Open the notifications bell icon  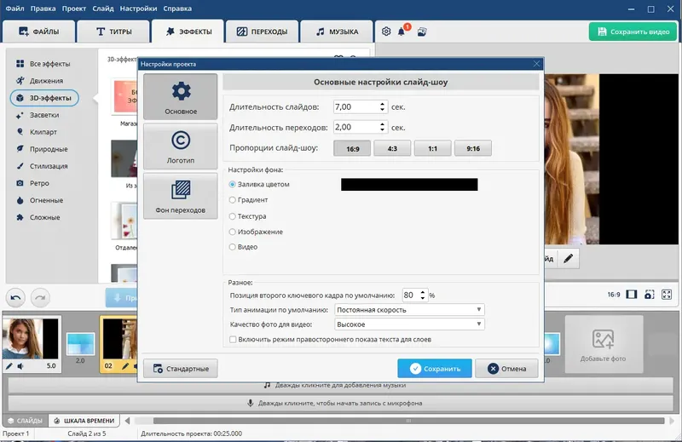point(401,32)
